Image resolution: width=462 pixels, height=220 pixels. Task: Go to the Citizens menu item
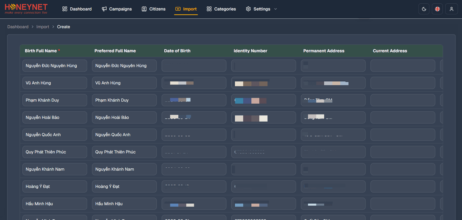click(x=153, y=9)
